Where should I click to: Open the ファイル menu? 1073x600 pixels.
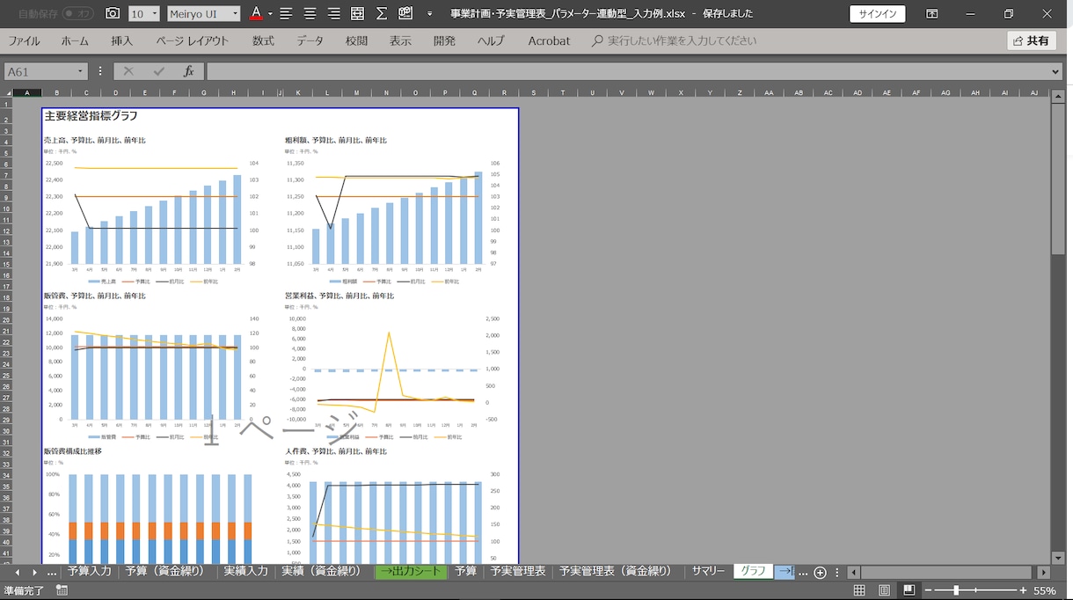pos(24,40)
